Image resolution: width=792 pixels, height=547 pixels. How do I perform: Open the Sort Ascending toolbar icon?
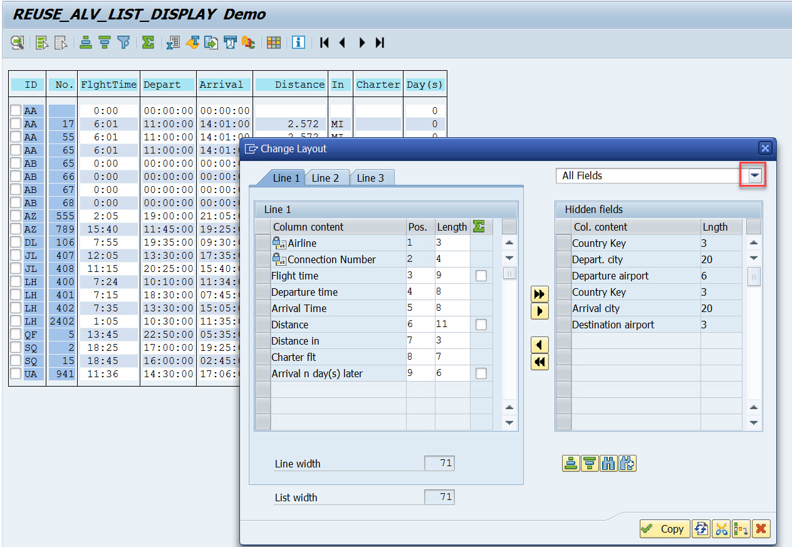tap(86, 43)
